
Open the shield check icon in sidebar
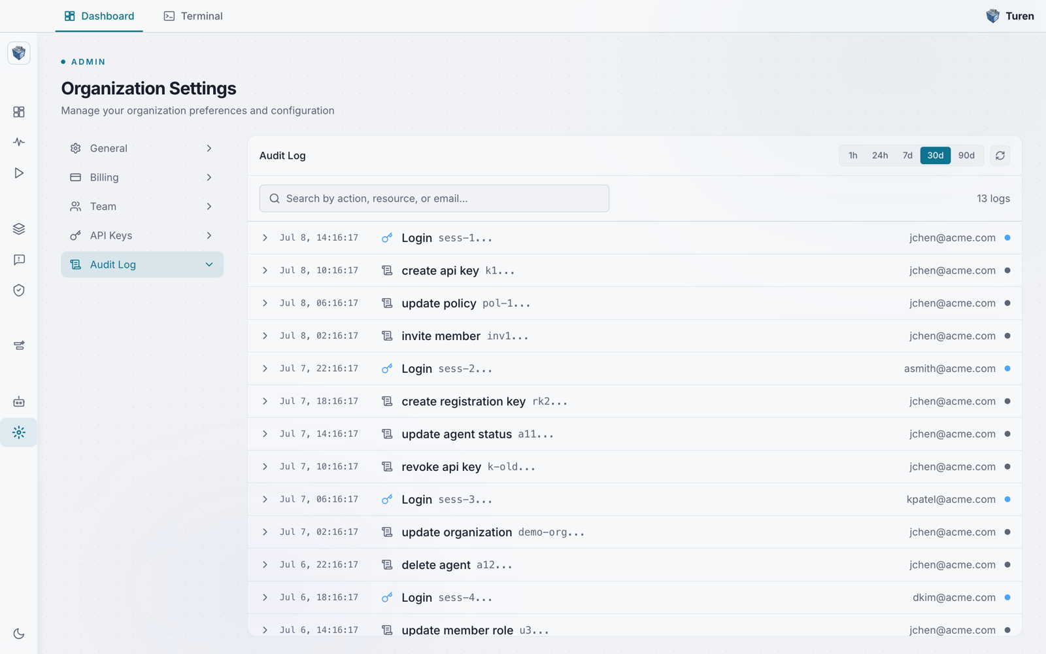19,290
